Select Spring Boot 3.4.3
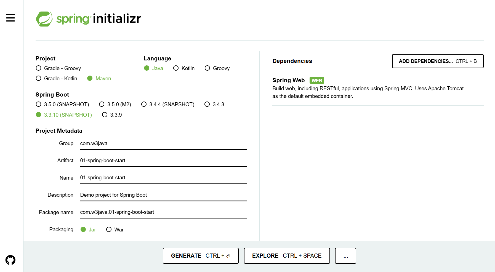Image resolution: width=495 pixels, height=272 pixels. [x=214, y=104]
